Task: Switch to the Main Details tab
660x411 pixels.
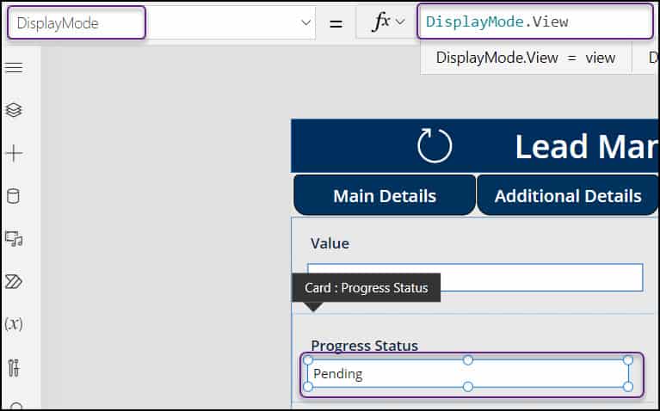Action: (385, 196)
